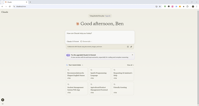This screenshot has height=106, width=199.
Task: Click the View all link
Action: (x=130, y=65)
